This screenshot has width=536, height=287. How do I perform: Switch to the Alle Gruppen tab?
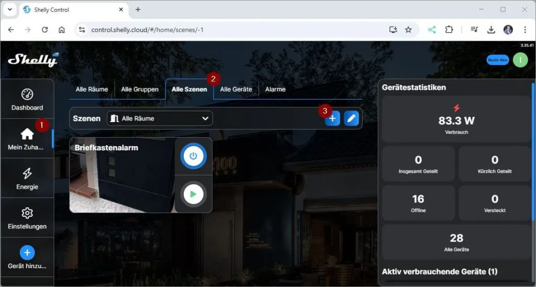(140, 90)
